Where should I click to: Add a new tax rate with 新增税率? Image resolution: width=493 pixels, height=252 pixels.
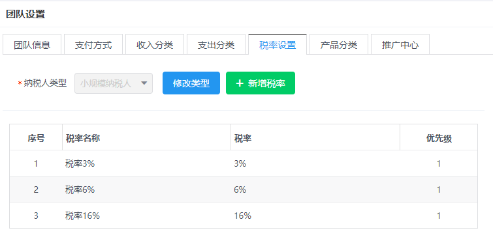tap(261, 83)
